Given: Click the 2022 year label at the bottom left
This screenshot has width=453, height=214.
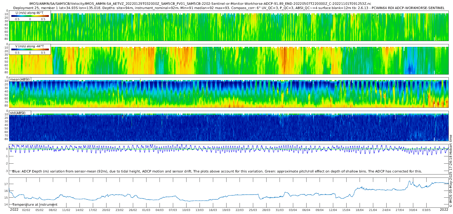Looking at the screenshot, I should (14, 209).
